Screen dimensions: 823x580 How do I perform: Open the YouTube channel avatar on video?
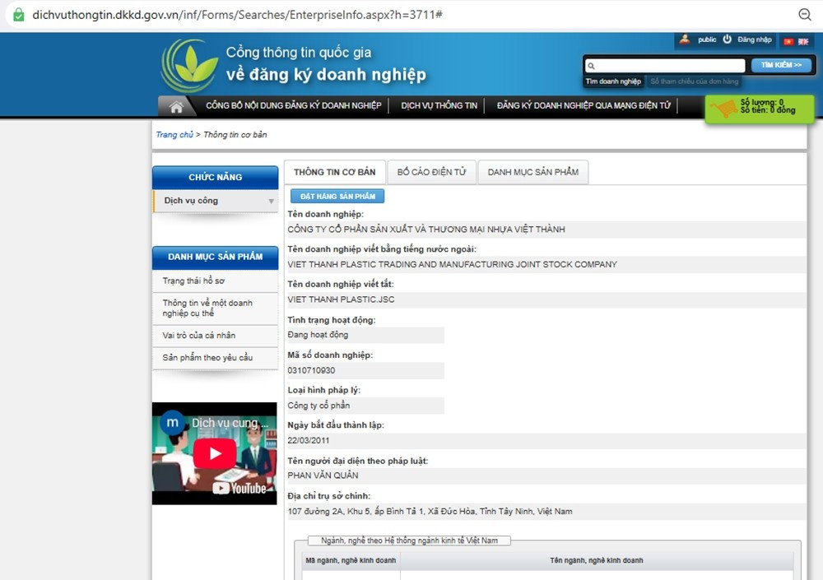click(x=172, y=423)
